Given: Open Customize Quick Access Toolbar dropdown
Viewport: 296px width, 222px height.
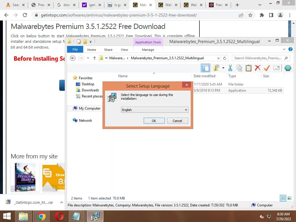Looking at the screenshot, I should (90, 42).
